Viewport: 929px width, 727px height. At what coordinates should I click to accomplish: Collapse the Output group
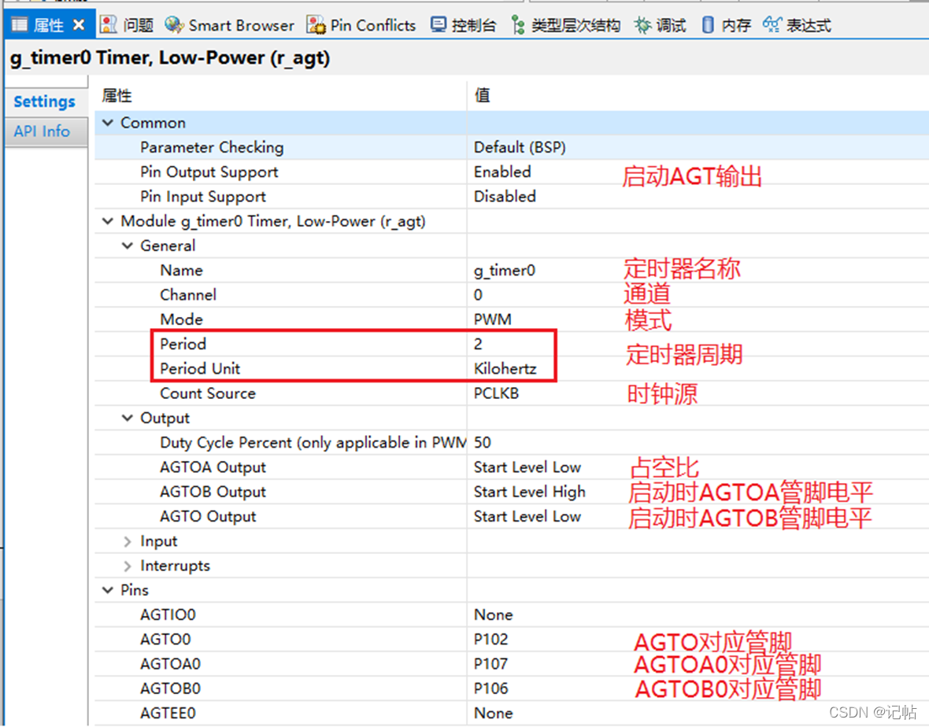pyautogui.click(x=128, y=418)
